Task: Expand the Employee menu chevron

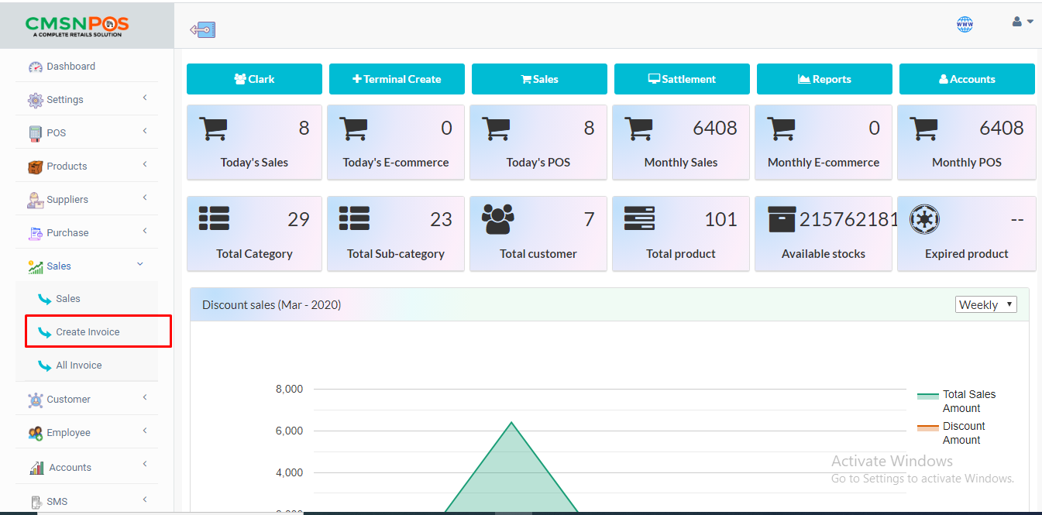Action: click(x=145, y=431)
